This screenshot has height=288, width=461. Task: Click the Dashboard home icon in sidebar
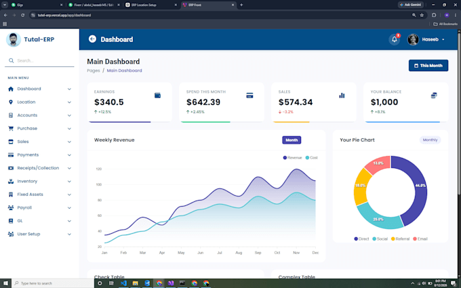pos(11,89)
